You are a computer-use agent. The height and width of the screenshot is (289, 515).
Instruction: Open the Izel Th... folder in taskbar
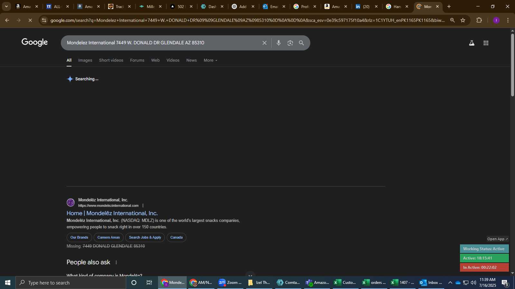pos(260,283)
